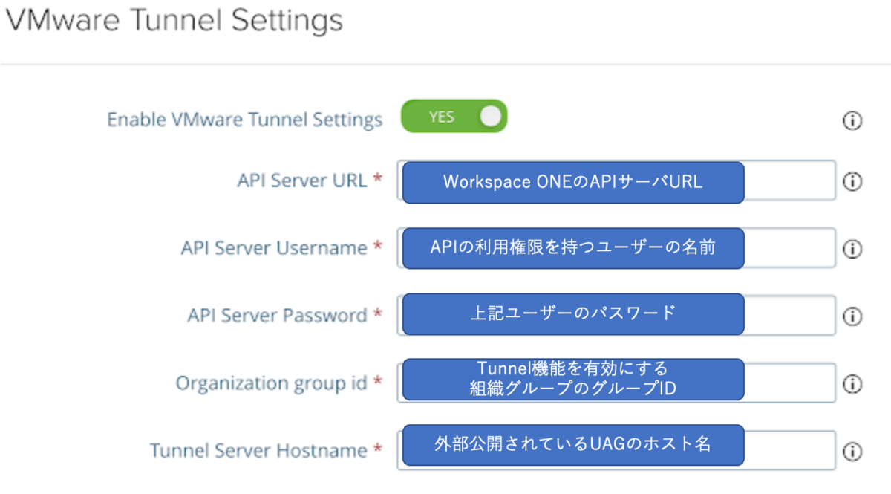Select the 'VMware Tunnel Settings' heading text
The height and width of the screenshot is (494, 891).
[x=174, y=20]
